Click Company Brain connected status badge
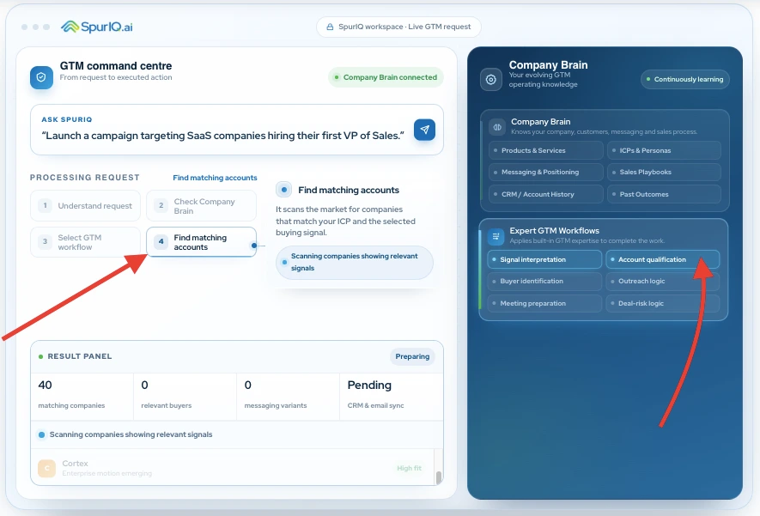 click(x=386, y=77)
